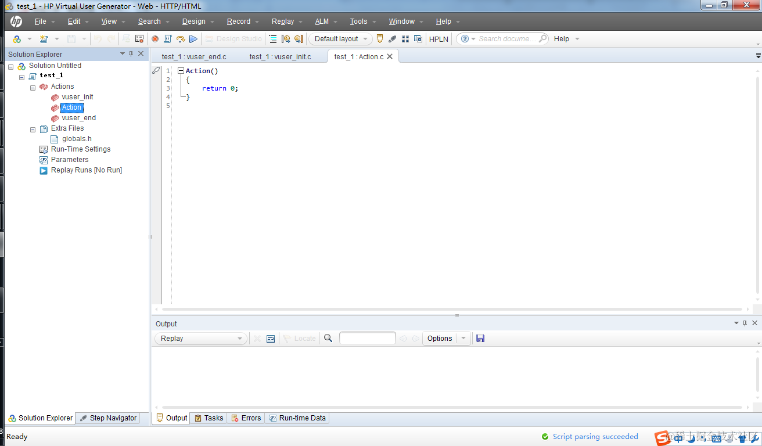Open the Solution Explorer panel menu arrow

pyautogui.click(x=122, y=53)
